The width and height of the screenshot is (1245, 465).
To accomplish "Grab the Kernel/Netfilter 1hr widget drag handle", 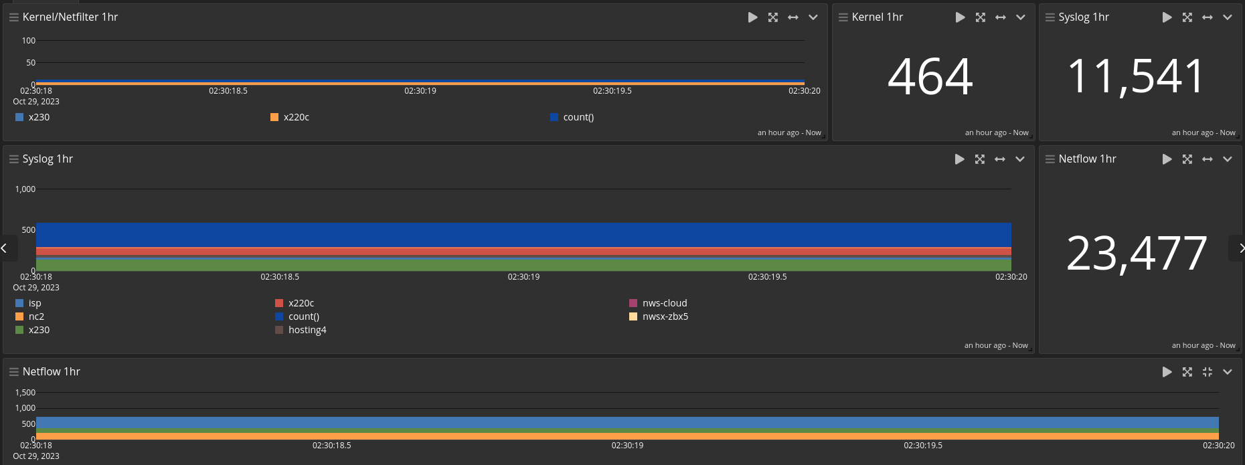I will 13,17.
